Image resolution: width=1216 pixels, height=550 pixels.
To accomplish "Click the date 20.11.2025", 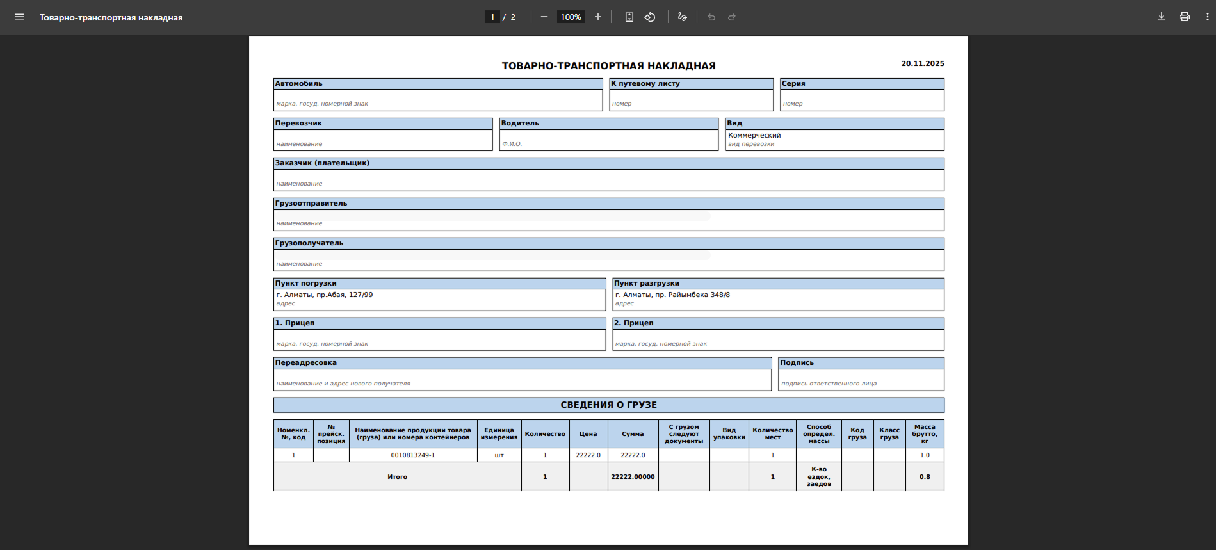I will pyautogui.click(x=923, y=63).
